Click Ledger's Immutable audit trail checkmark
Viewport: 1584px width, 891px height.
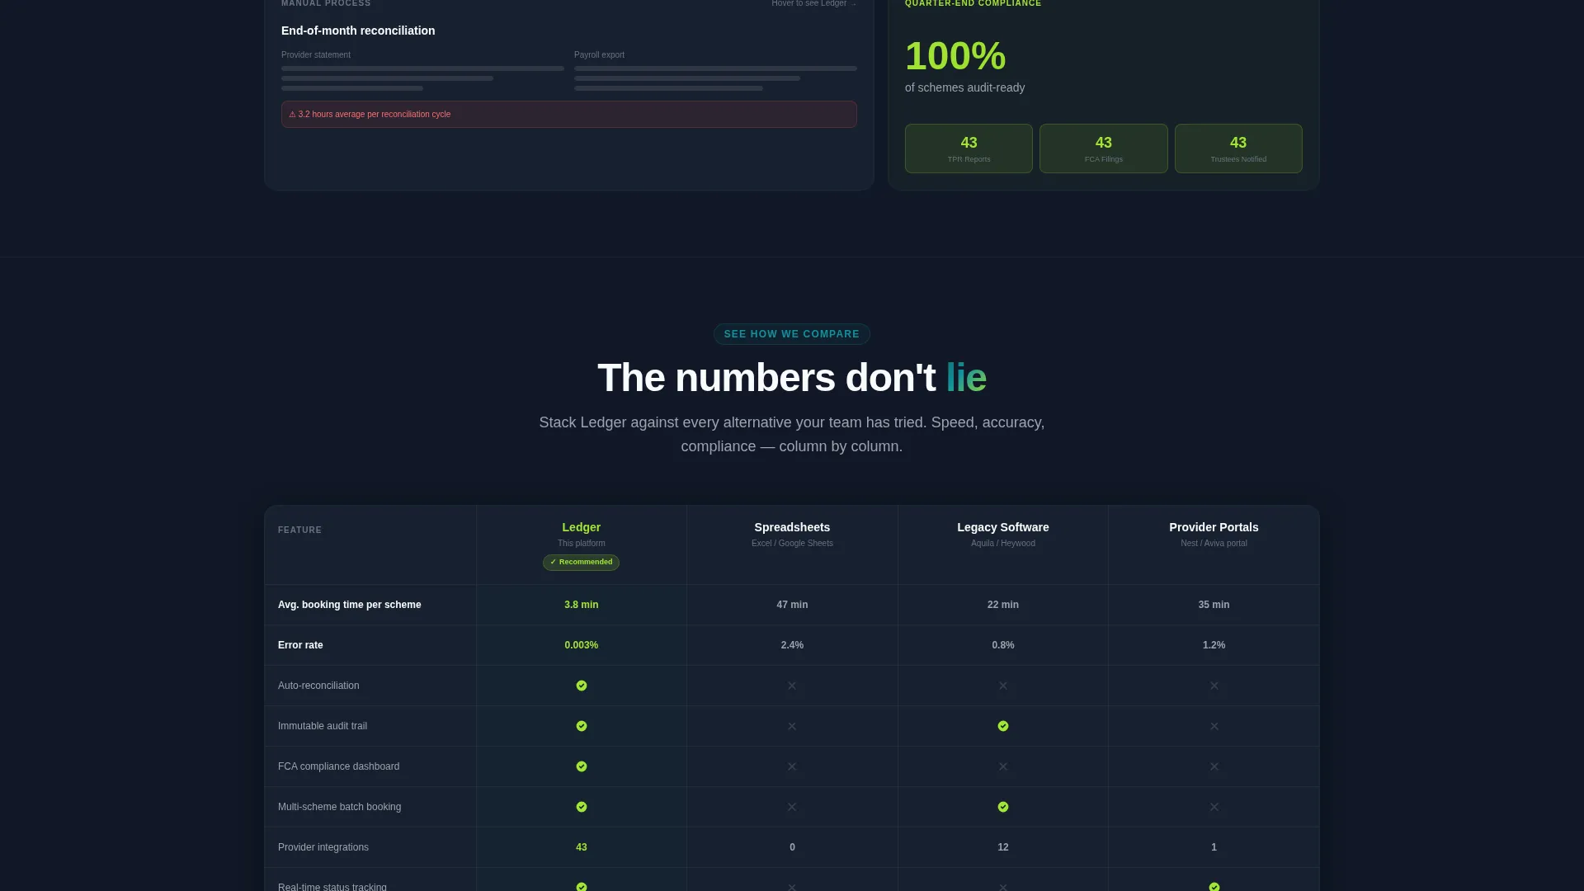(582, 726)
